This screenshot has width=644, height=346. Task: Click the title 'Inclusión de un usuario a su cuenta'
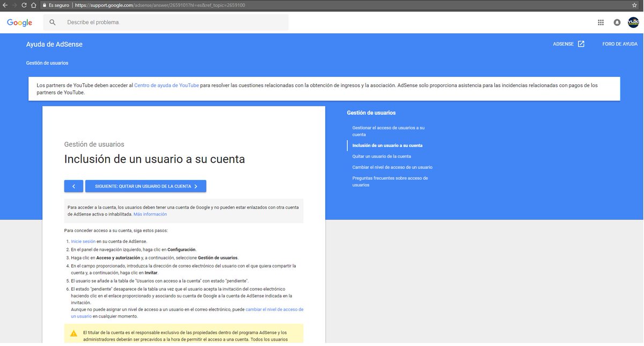click(155, 159)
